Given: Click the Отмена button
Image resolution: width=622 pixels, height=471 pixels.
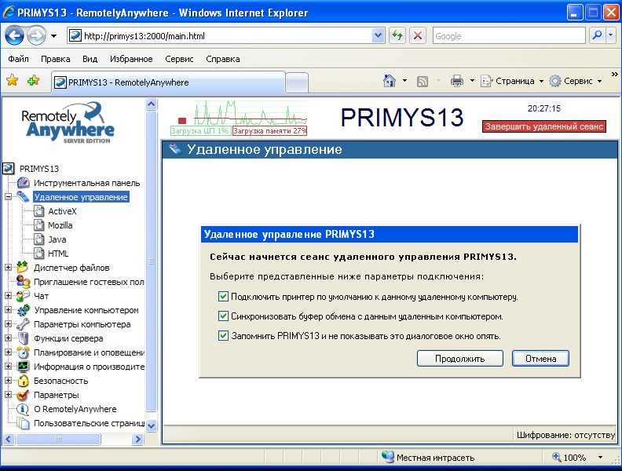Looking at the screenshot, I should [x=540, y=359].
